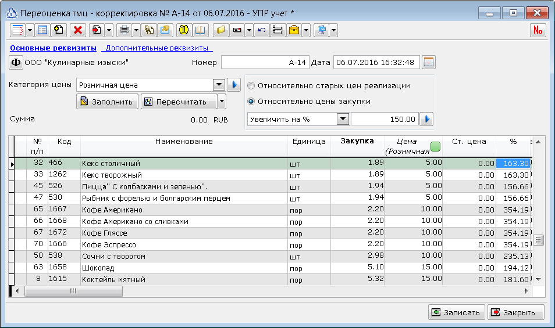Open the Категория цены dropdown
The height and width of the screenshot is (328, 555).
219,85
